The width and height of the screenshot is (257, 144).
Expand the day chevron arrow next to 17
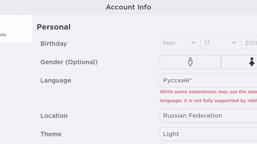[234, 43]
